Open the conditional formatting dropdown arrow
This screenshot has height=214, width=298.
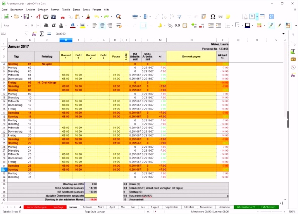(264, 26)
